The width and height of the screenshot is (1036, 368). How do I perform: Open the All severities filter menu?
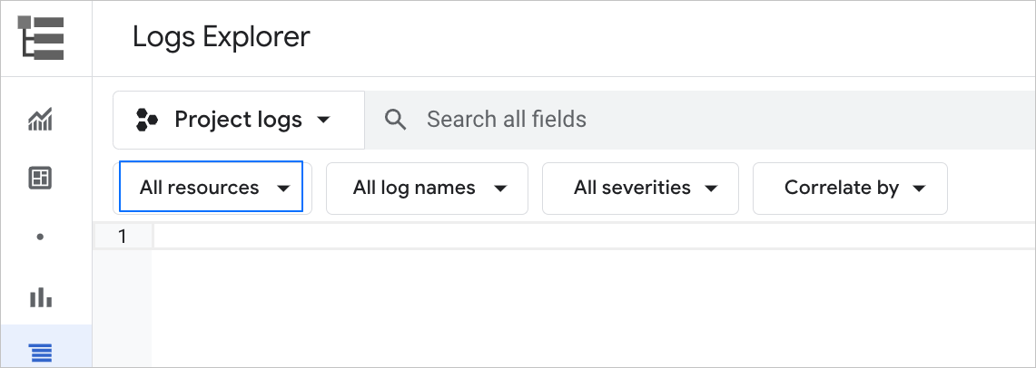pos(640,189)
